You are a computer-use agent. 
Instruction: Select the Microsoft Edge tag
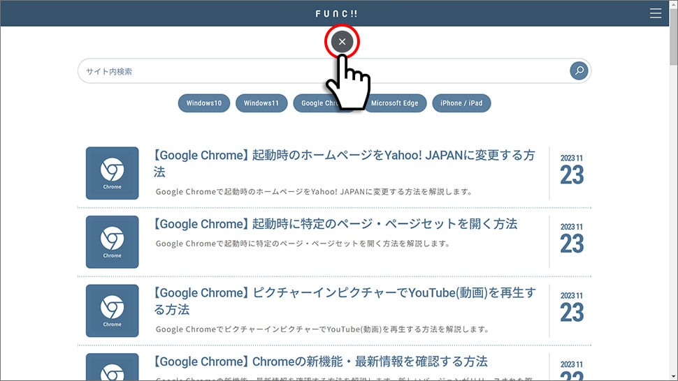coord(394,103)
